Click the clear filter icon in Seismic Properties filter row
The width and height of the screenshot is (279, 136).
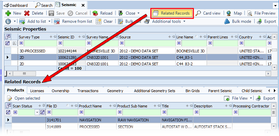coord(8,43)
